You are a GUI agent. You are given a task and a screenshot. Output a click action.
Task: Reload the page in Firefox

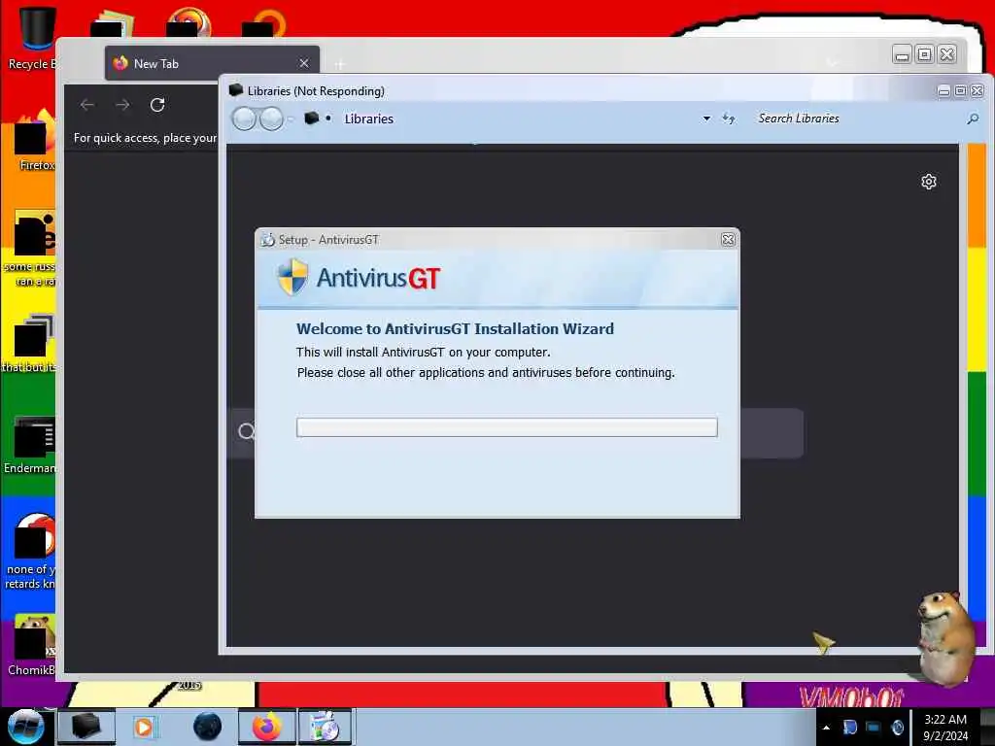(157, 105)
